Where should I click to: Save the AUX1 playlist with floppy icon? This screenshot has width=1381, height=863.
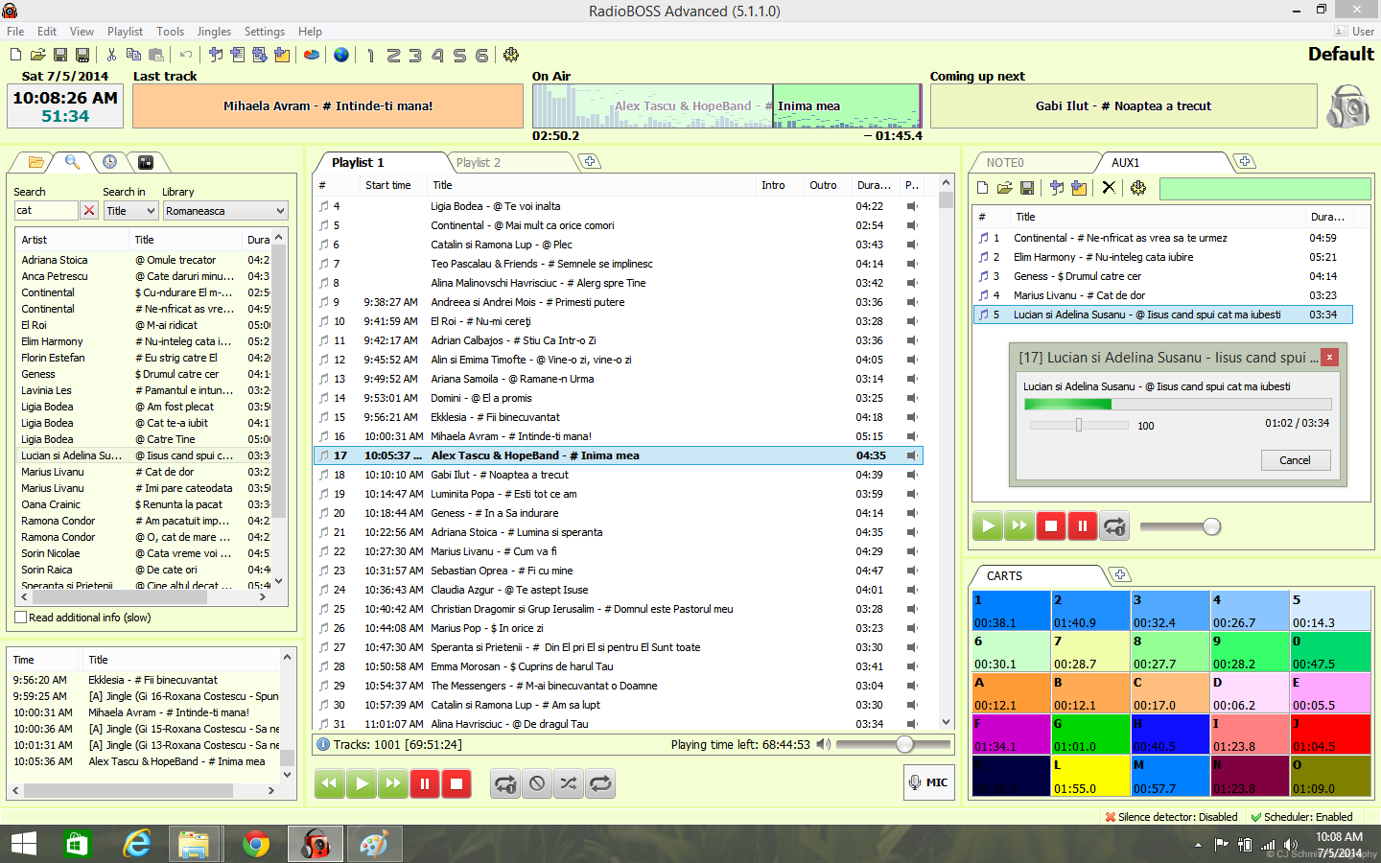click(1027, 188)
